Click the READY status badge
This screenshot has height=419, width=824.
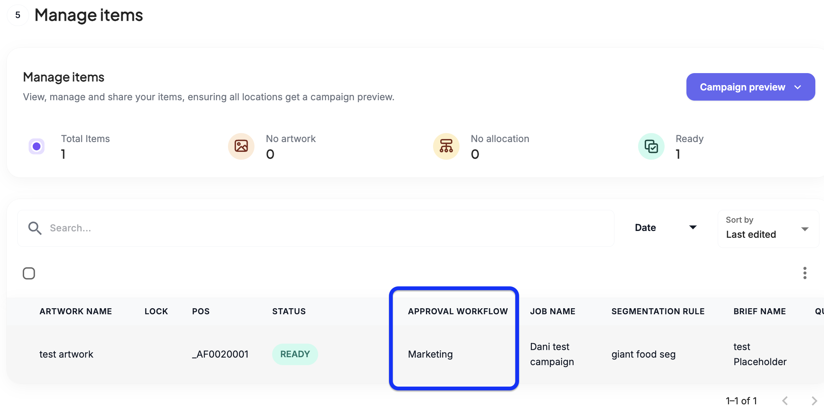click(x=295, y=354)
